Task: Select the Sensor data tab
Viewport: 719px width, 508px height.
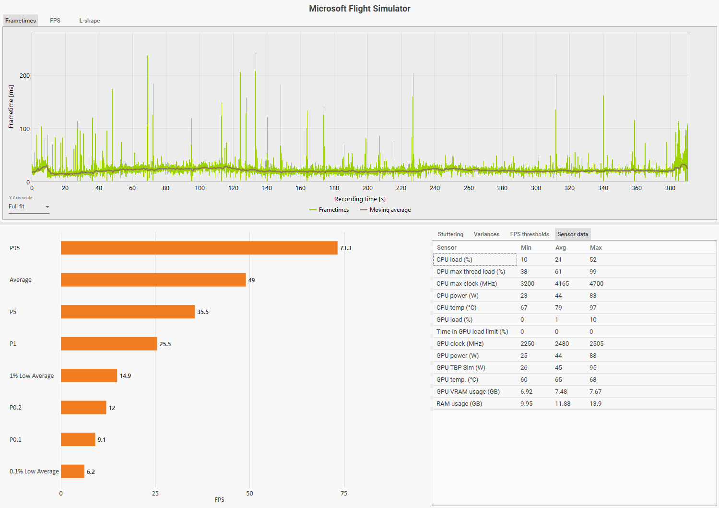Action: tap(573, 234)
